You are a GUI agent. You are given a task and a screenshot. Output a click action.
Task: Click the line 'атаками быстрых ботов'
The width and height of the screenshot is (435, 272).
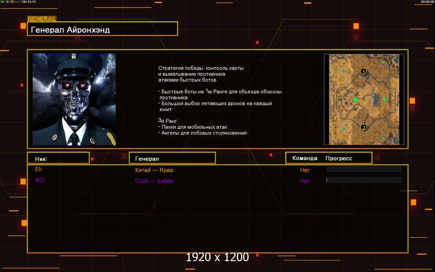tap(188, 80)
